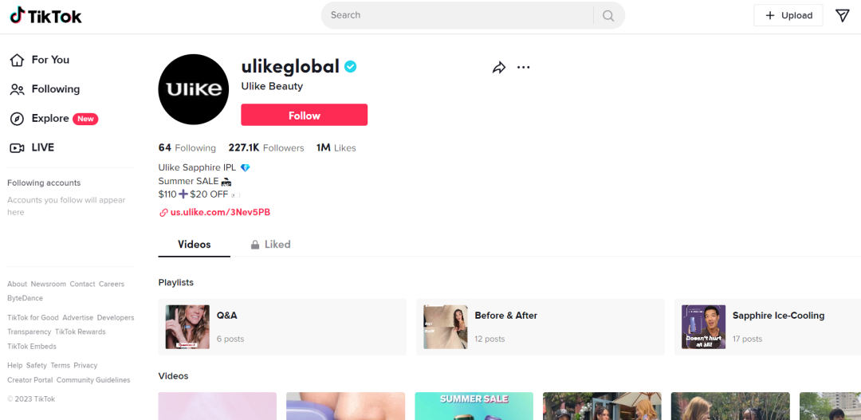Click the search magnifier icon
Image resolution: width=861 pixels, height=420 pixels.
click(x=607, y=15)
